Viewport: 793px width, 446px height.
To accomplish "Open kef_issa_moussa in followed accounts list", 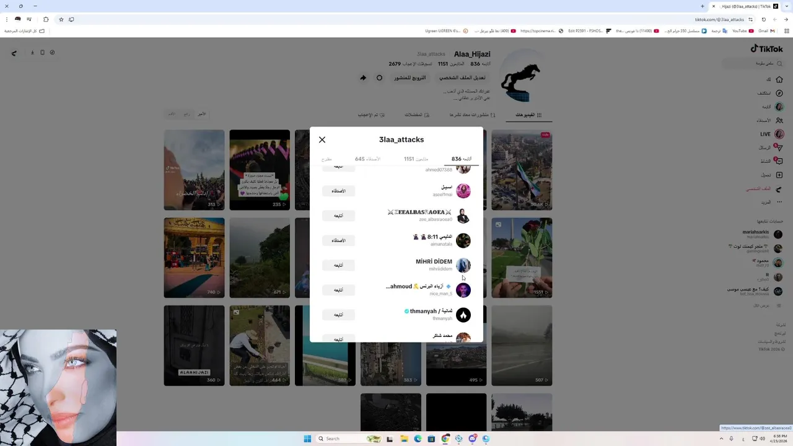I will click(x=754, y=291).
